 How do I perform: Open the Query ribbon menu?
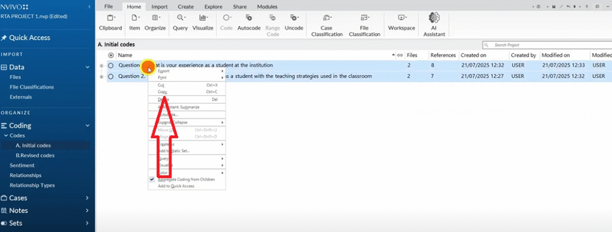point(180,23)
